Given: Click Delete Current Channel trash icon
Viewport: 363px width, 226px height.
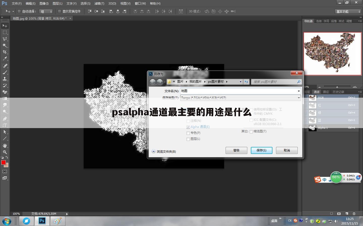Looking at the screenshot, I should (x=354, y=214).
